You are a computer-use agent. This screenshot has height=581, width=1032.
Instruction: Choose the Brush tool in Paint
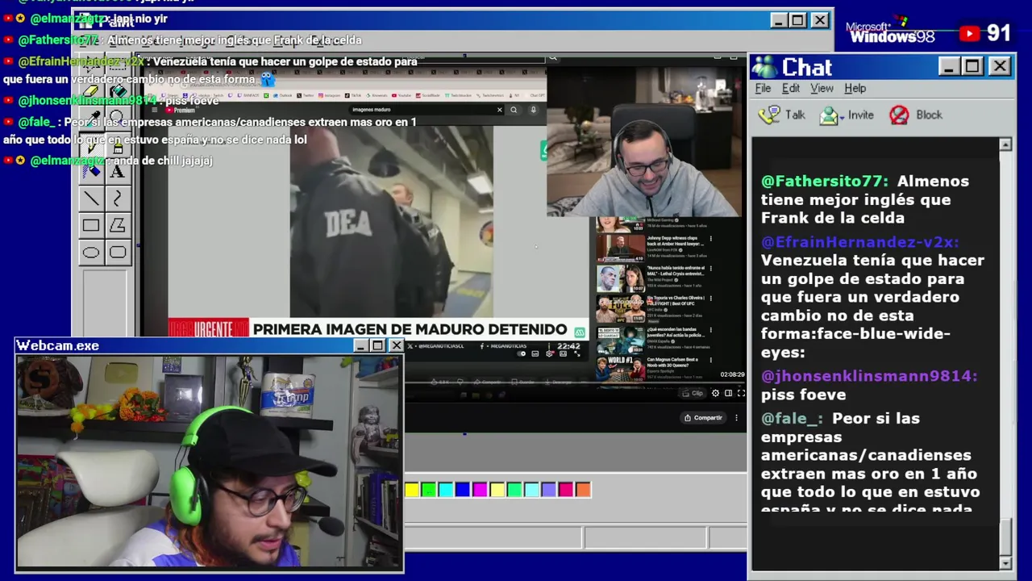click(x=119, y=147)
